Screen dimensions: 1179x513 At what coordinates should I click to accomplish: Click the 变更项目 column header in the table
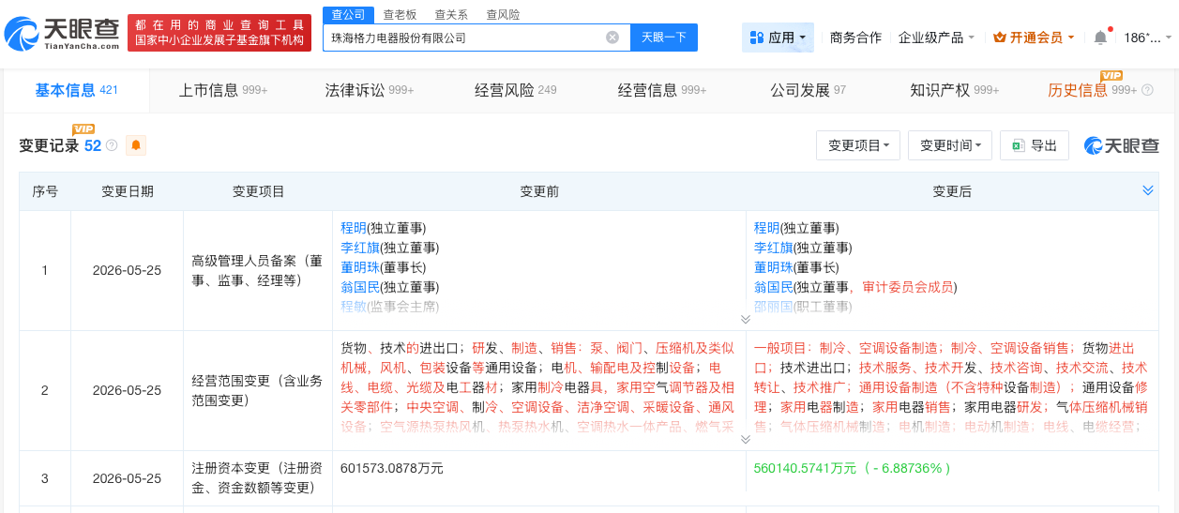tap(258, 191)
